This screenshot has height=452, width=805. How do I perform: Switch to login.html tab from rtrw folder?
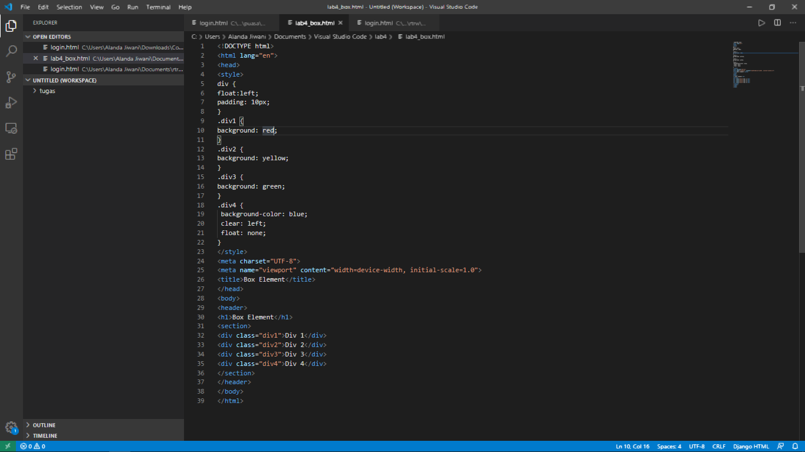pyautogui.click(x=394, y=23)
